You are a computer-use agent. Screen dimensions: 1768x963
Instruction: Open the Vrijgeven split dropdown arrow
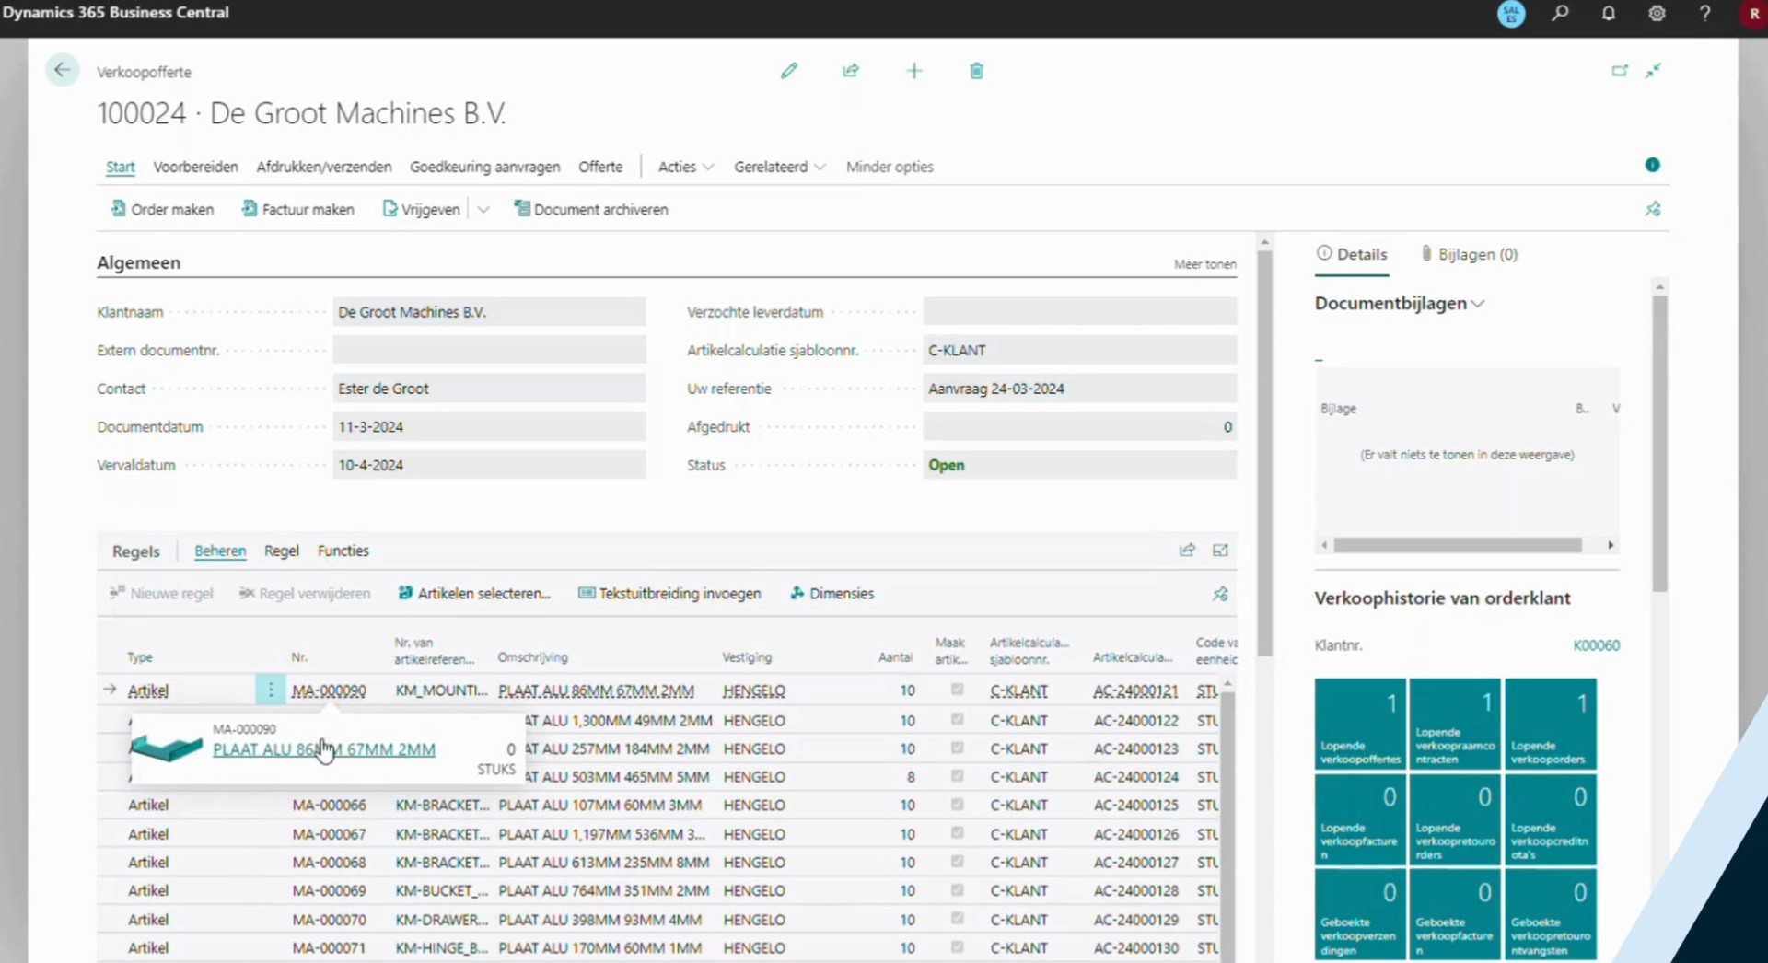tap(483, 210)
